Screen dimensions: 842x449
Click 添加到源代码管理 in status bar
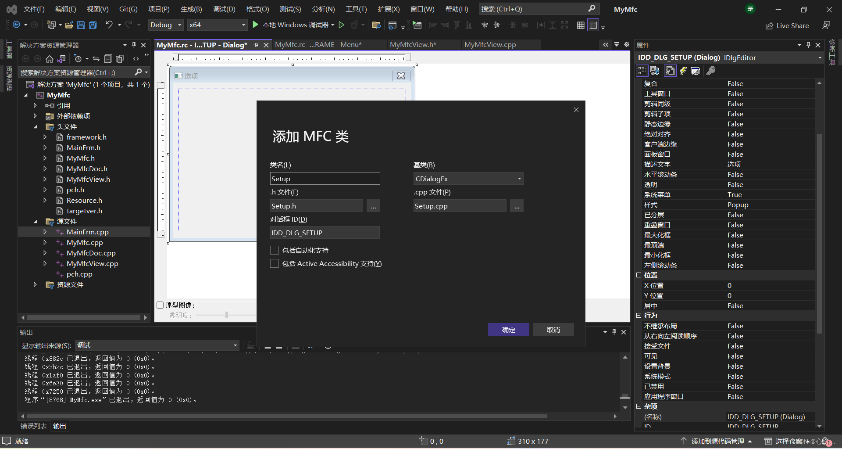(x=717, y=441)
